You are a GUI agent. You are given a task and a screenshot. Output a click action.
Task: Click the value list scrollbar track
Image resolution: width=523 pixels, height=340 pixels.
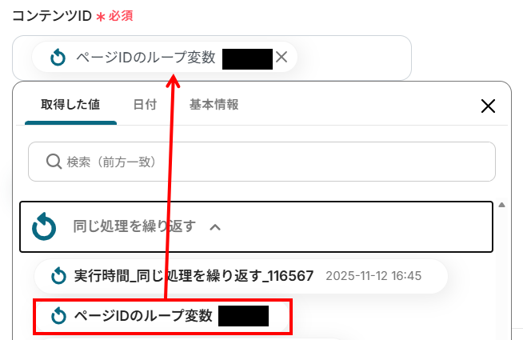(501, 274)
